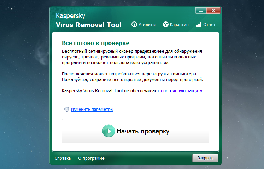Image resolution: width=264 pixels, height=169 pixels.
Task: Open Справка help link
Action: tap(63, 158)
